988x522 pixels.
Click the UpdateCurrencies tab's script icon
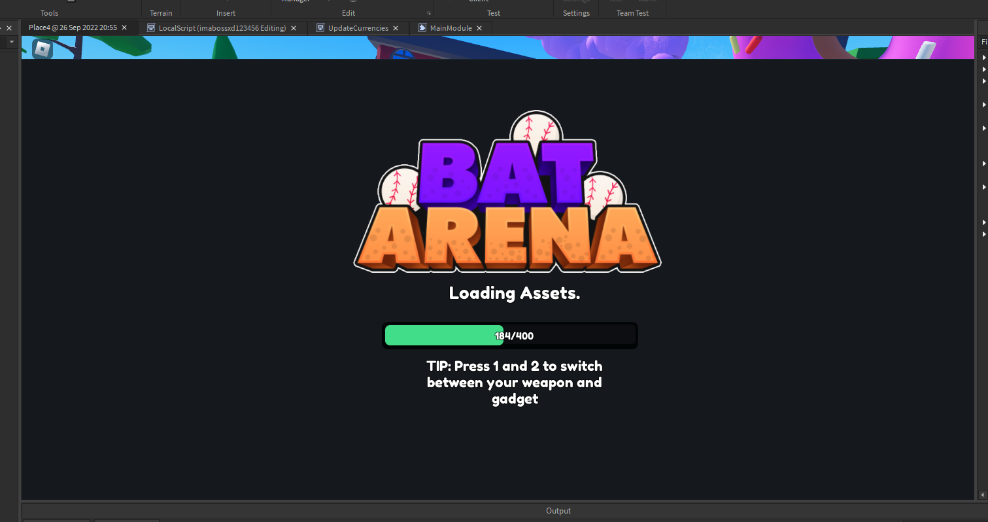click(320, 28)
